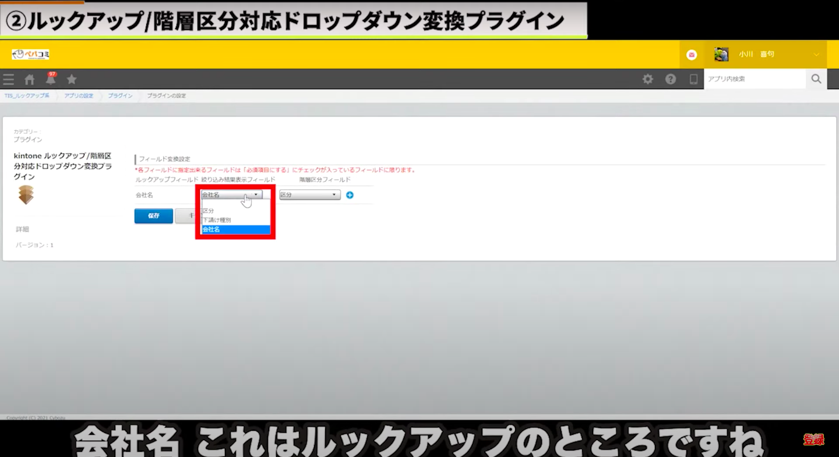Click the blue 保存 button

point(153,215)
